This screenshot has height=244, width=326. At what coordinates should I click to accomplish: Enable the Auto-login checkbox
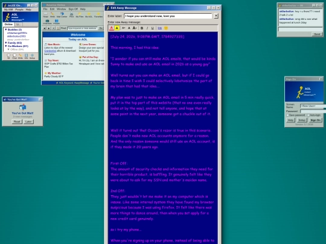coord(308,115)
